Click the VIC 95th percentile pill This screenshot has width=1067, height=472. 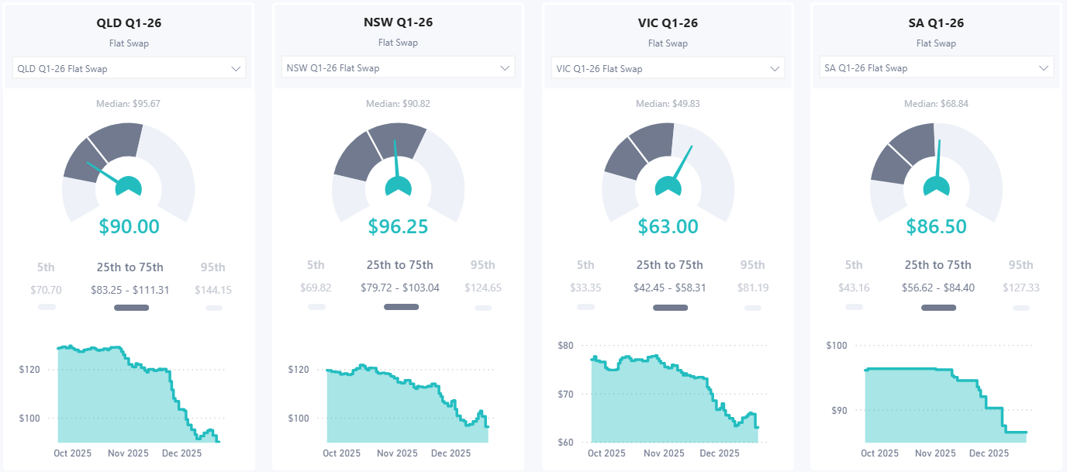pos(753,308)
